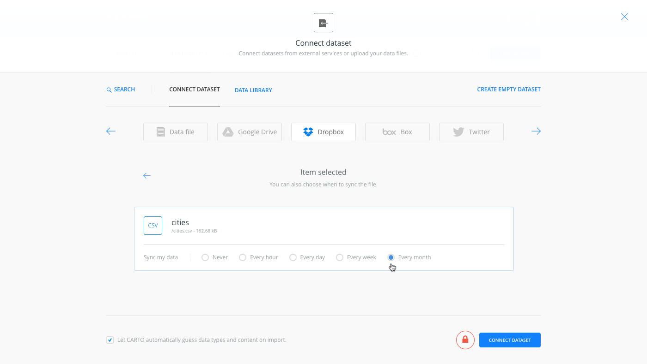Close the Connect dataset dialog
647x364 pixels.
coord(624,17)
